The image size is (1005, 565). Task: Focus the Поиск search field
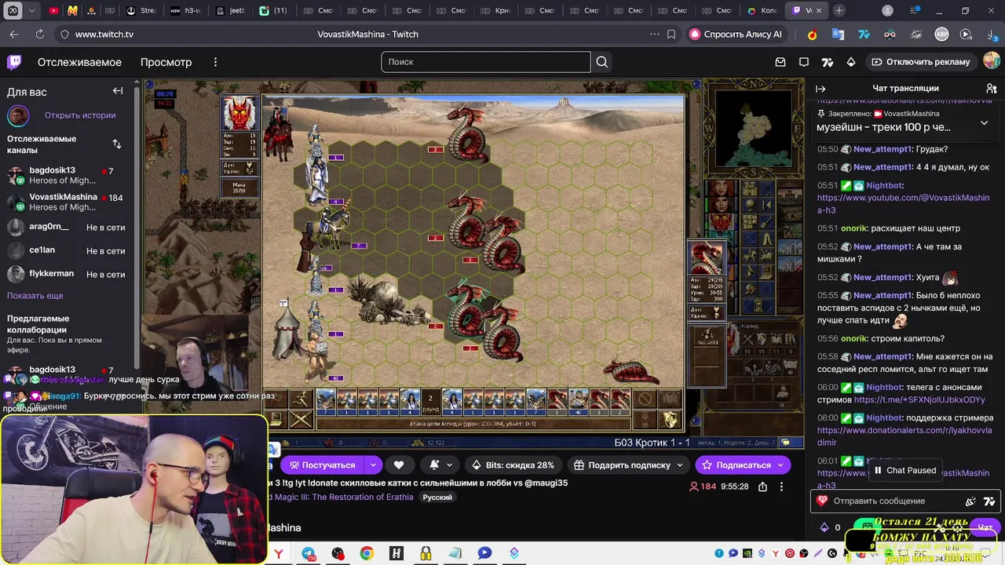486,62
